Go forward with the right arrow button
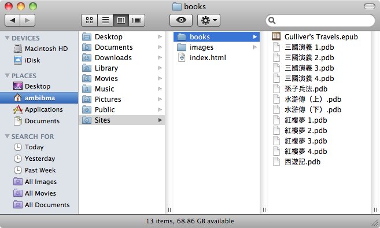The height and width of the screenshot is (228, 380). click(28, 20)
